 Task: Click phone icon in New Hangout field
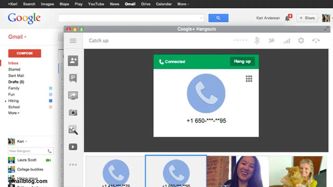pyautogui.click(x=50, y=151)
